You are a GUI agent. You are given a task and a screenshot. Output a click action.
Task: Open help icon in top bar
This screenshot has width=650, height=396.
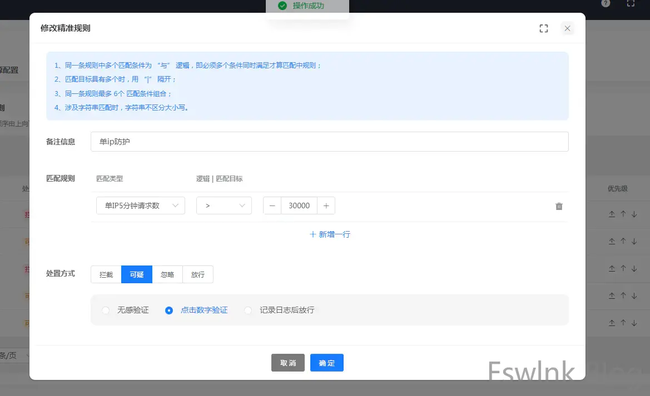point(606,3)
